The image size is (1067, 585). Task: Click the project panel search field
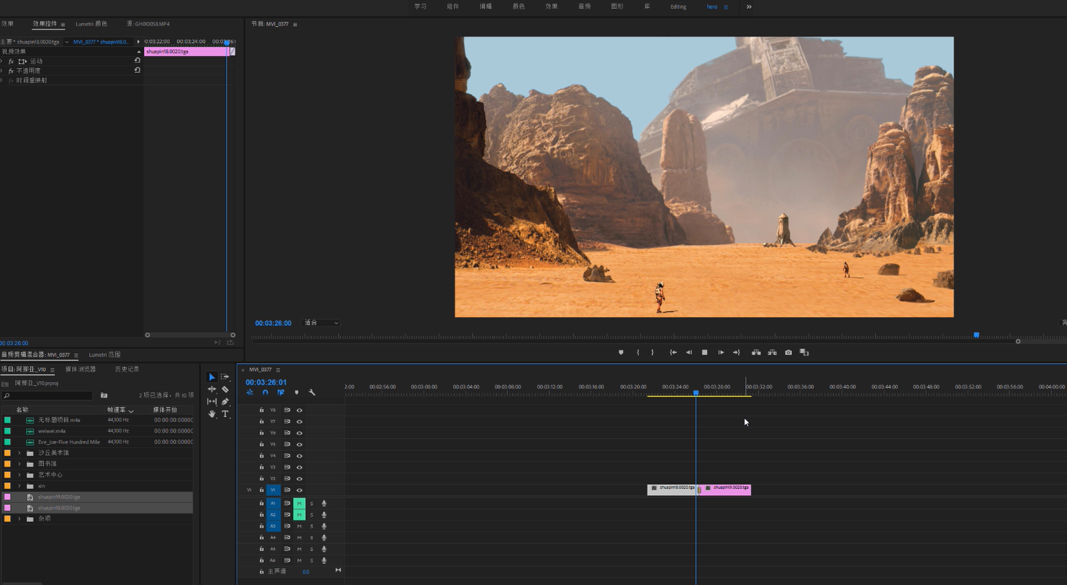(48, 396)
